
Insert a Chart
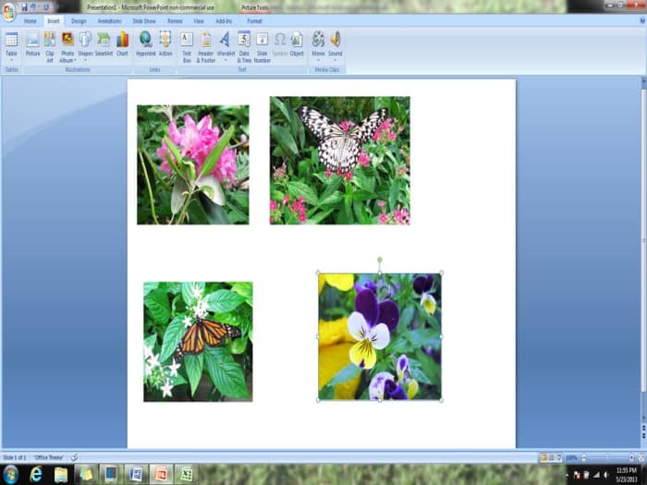click(x=122, y=43)
